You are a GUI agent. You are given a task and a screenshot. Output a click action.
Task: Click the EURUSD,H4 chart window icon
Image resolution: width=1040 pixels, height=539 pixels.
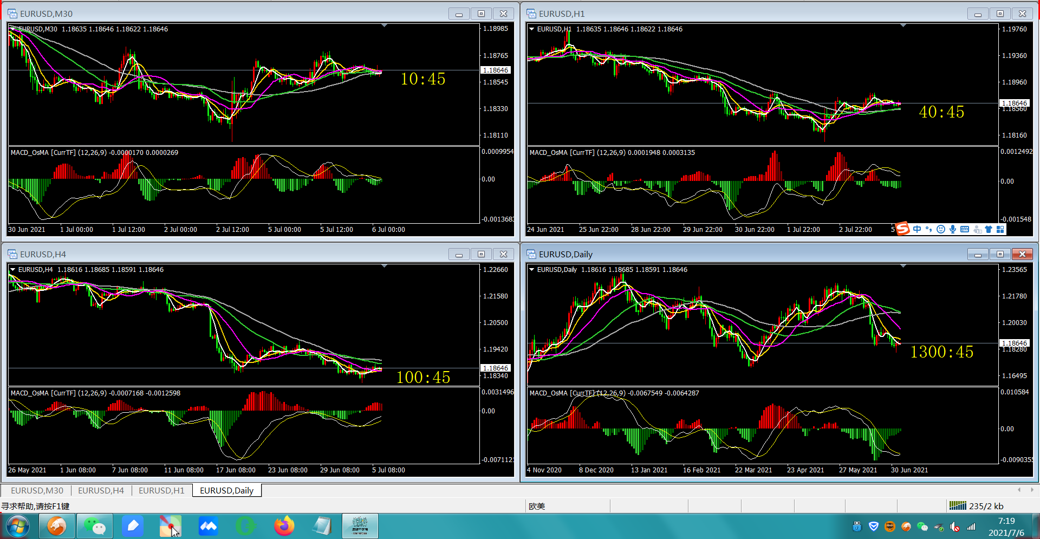tap(12, 254)
